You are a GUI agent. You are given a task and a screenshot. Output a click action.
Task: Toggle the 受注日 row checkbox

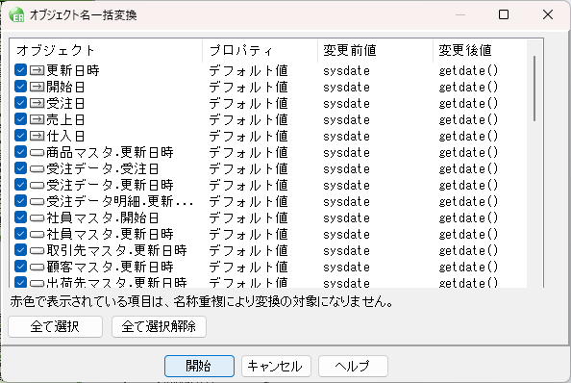click(21, 103)
